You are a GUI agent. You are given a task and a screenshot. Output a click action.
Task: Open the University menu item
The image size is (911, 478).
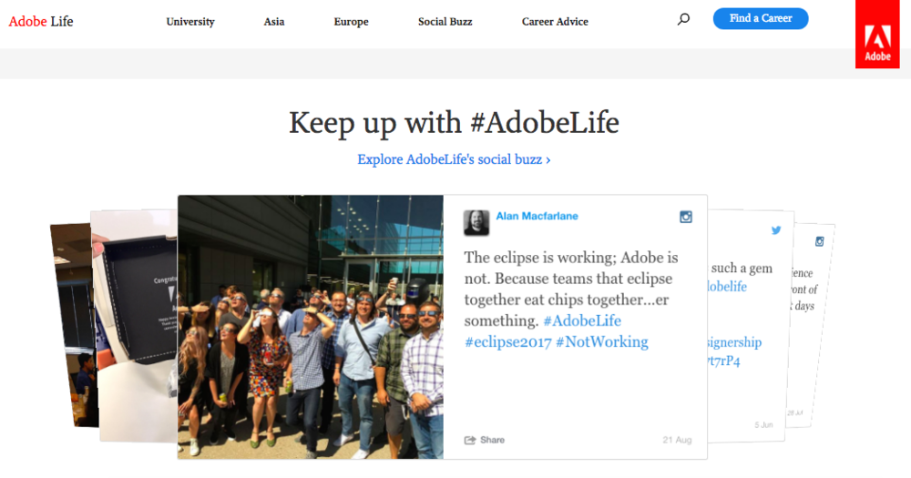point(189,22)
